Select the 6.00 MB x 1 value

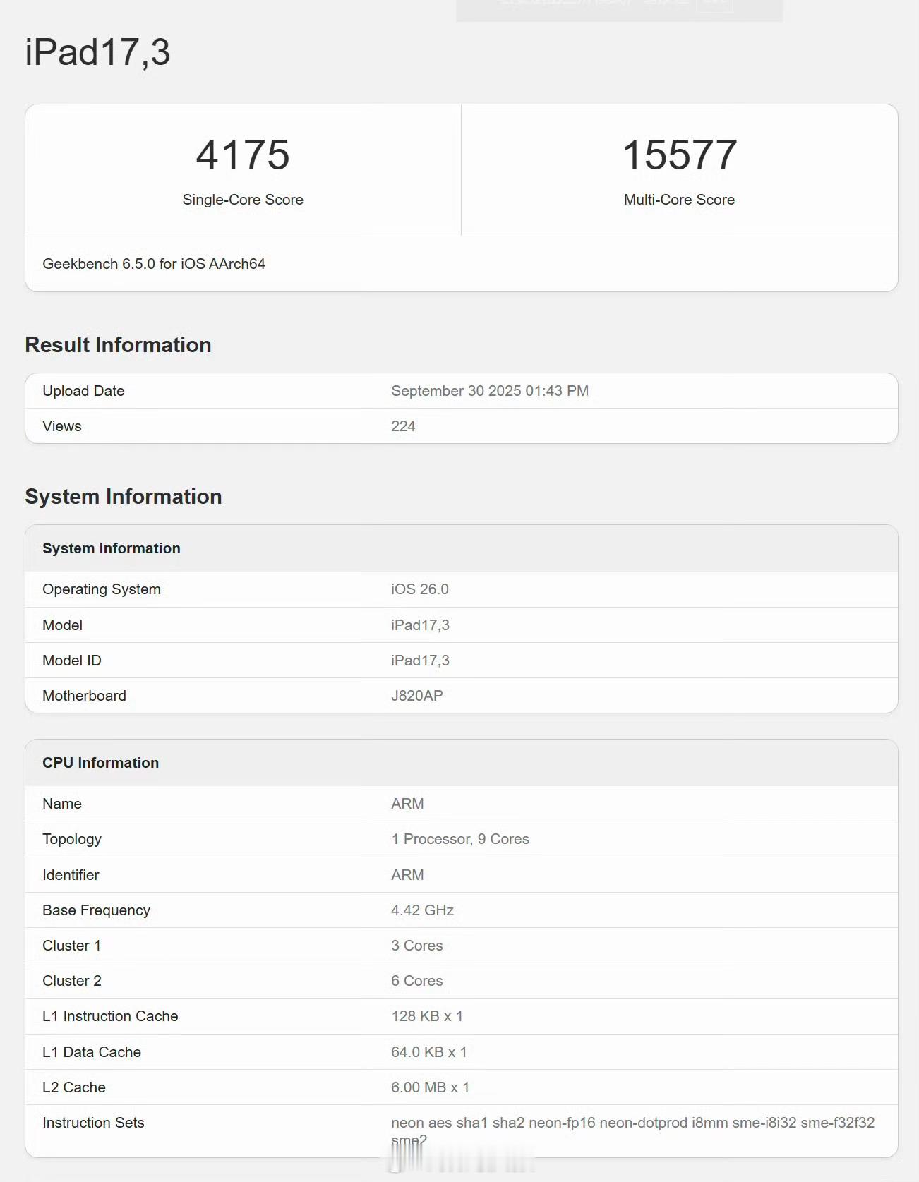coord(430,1087)
